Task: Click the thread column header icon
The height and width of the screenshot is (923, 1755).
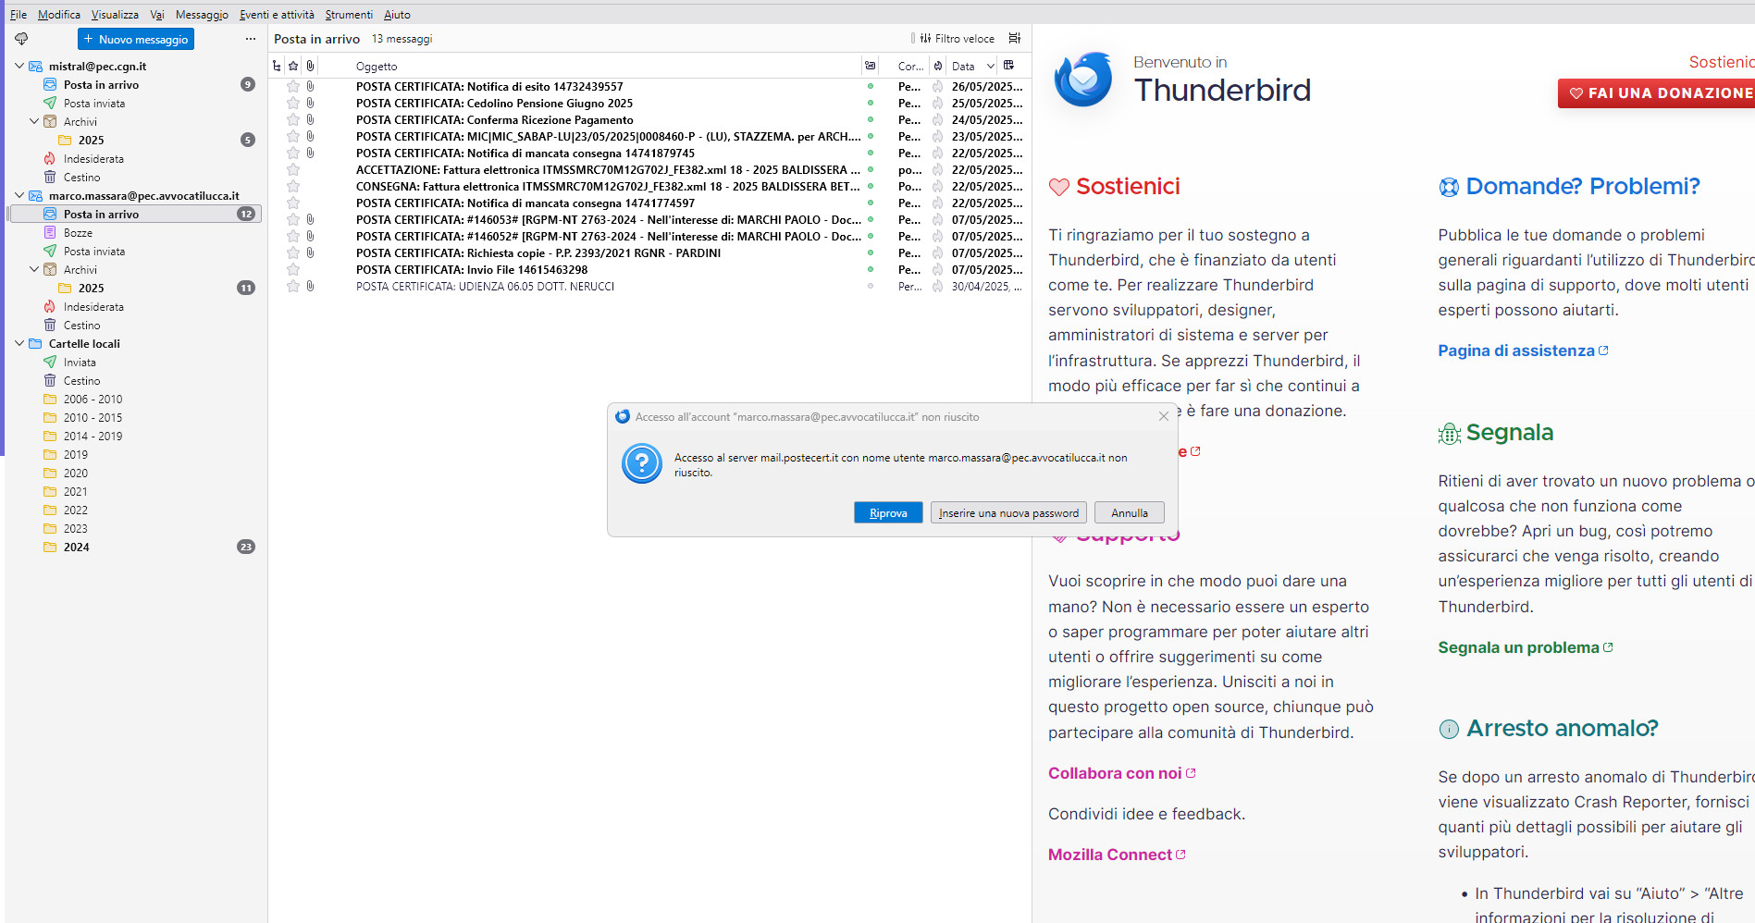Action: pos(277,66)
